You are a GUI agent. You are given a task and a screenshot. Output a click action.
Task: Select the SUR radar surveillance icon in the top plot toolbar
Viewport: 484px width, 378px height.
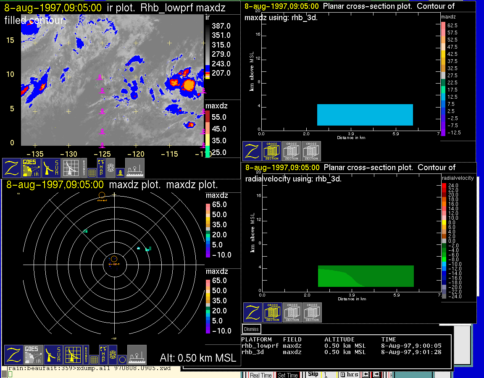tap(52, 168)
